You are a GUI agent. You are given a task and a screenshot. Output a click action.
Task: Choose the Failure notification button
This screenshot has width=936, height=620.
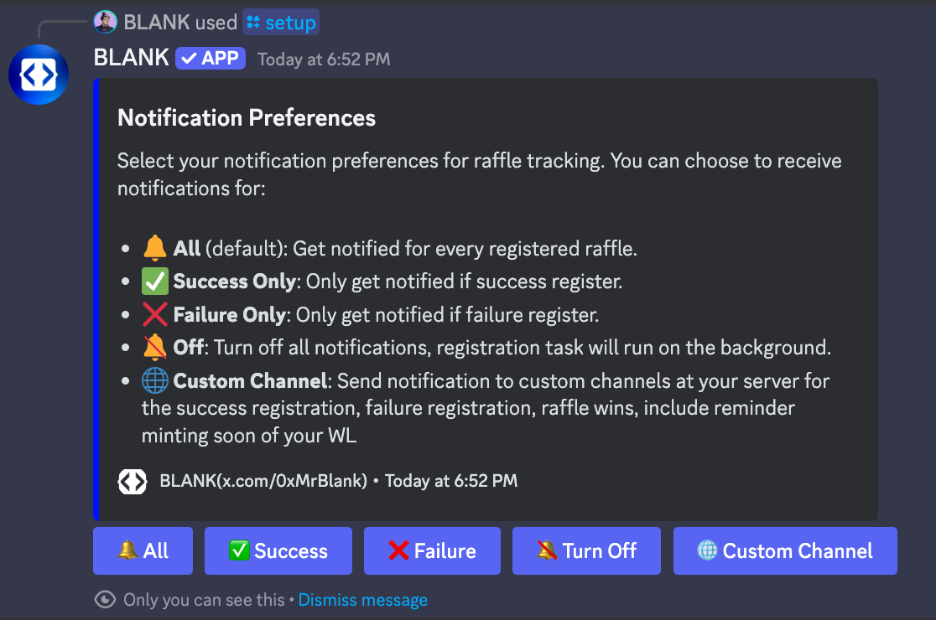(432, 550)
